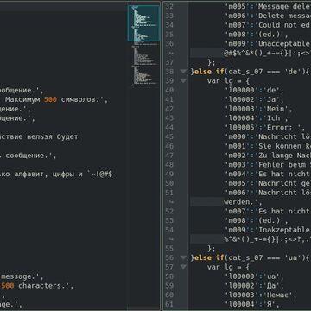Image resolution: width=311 pixels, height=311 pixels.
Task: Click 'ько алфавит, цифры и' line in left pane
Action: pos(41,175)
